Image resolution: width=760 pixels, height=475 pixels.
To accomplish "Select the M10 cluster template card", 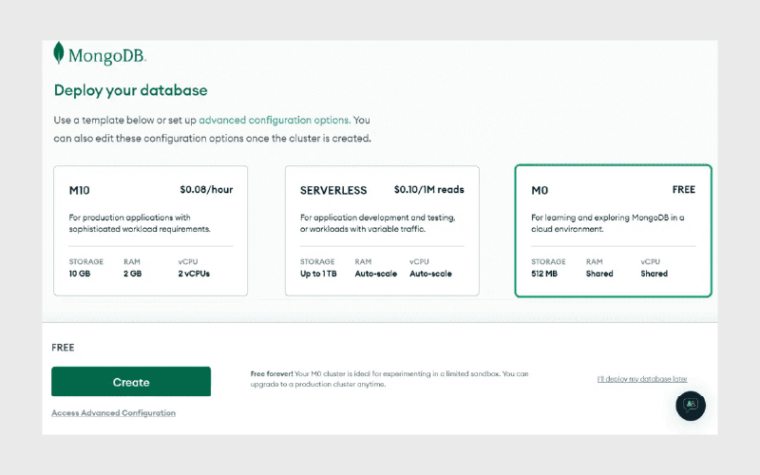I will point(150,231).
